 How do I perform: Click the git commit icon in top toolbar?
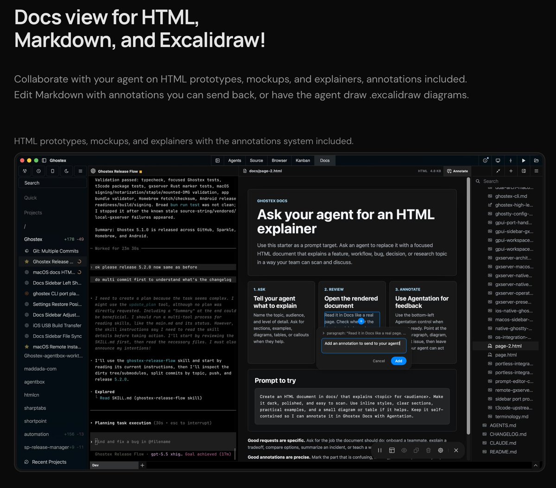pyautogui.click(x=511, y=160)
